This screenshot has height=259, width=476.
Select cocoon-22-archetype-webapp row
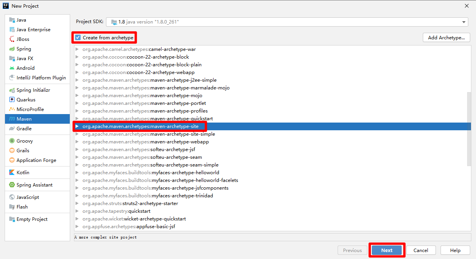tap(270, 72)
